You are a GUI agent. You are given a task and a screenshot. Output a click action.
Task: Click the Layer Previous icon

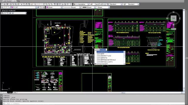[41, 7]
